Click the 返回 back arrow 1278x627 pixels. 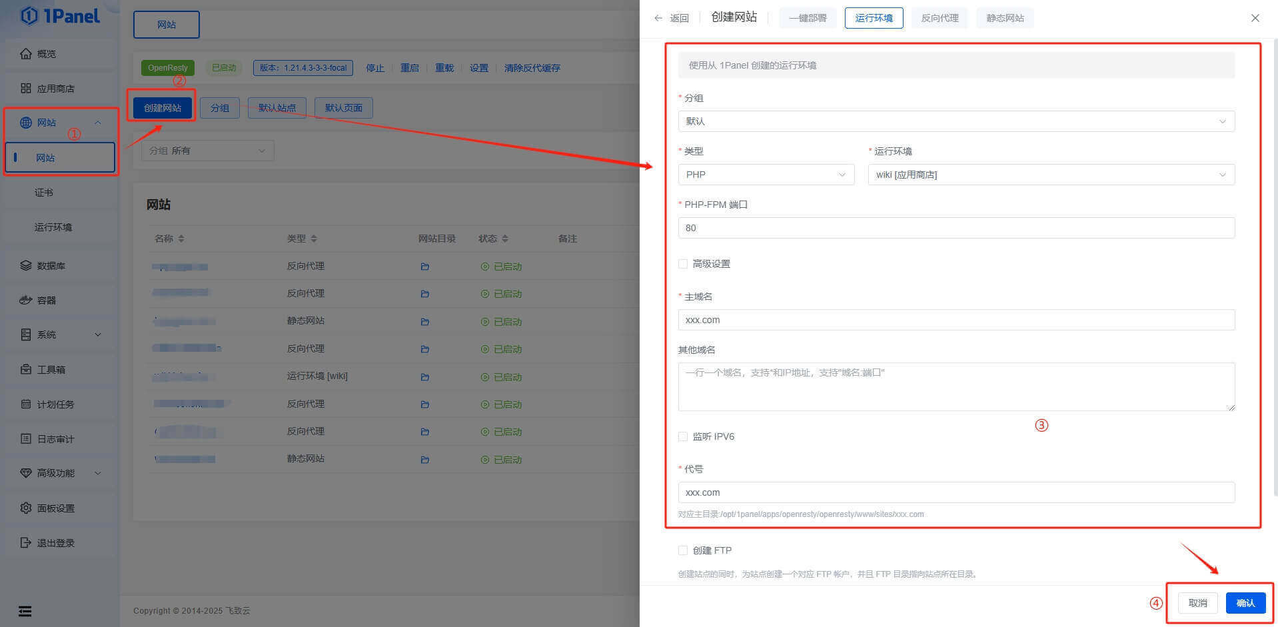659,18
